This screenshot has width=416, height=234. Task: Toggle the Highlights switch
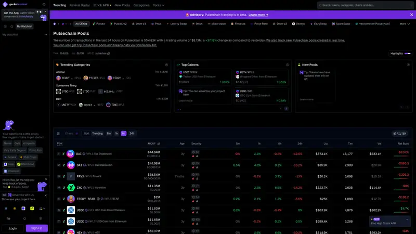[x=408, y=54]
